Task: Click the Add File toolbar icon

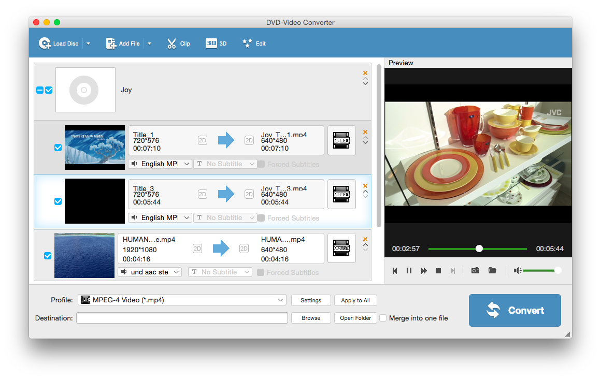Action: (x=110, y=43)
